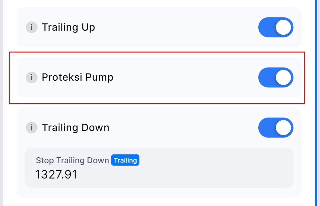This screenshot has width=320, height=206.
Task: Focus the 1327.91 value field
Action: click(x=56, y=174)
